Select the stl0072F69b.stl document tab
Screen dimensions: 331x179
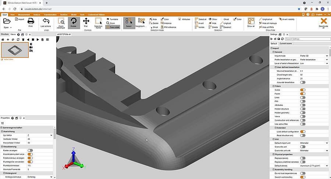point(64,34)
